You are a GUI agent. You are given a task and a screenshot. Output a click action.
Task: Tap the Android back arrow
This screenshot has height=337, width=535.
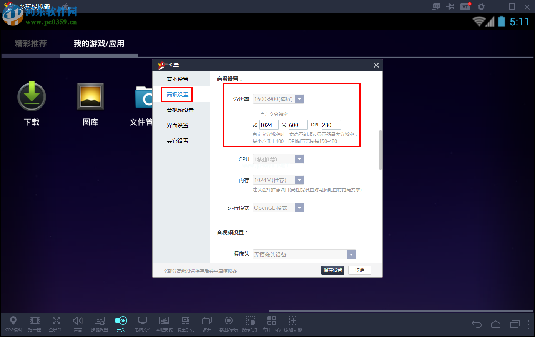pos(477,324)
